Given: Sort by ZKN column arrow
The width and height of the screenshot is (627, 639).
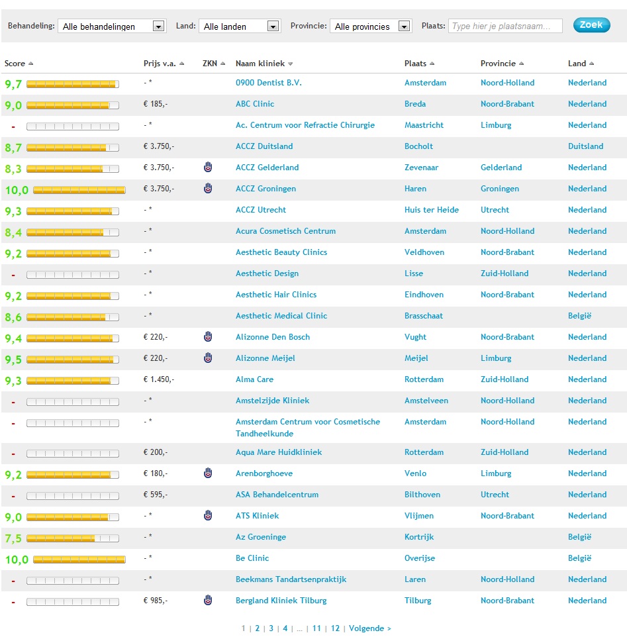Looking at the screenshot, I should tap(223, 64).
